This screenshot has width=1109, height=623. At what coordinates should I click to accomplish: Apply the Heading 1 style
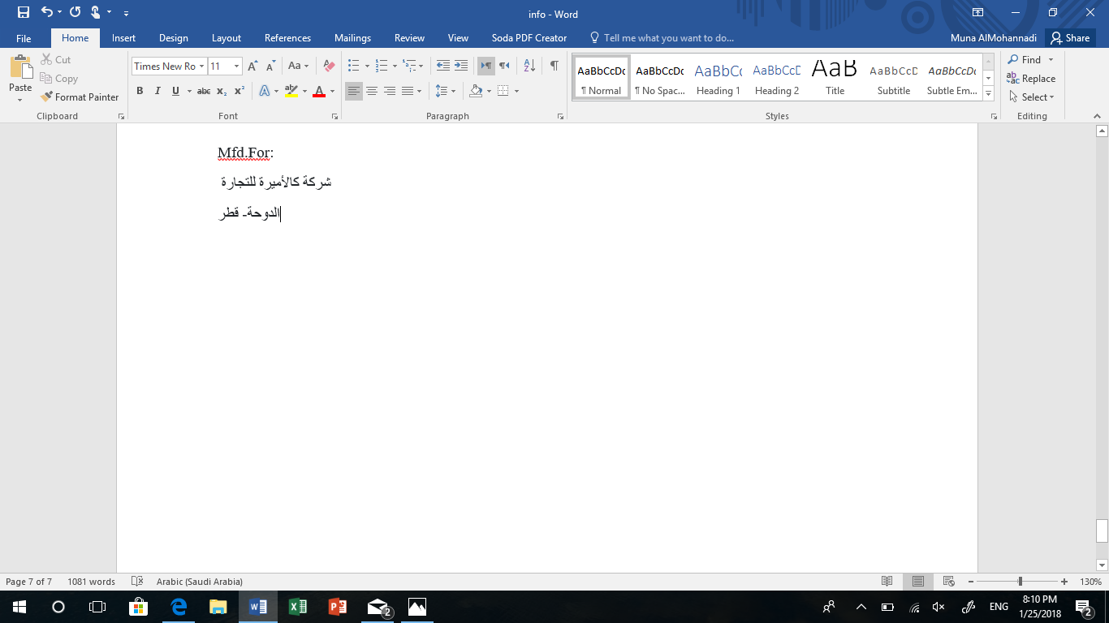(x=718, y=79)
